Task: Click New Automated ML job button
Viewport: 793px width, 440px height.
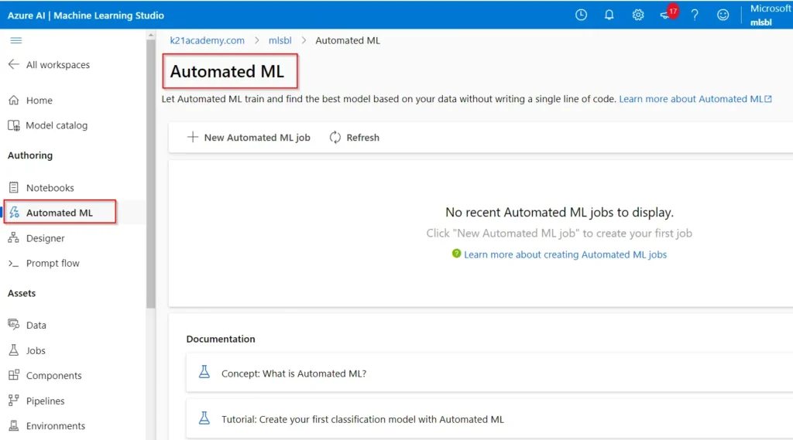Action: pos(249,138)
